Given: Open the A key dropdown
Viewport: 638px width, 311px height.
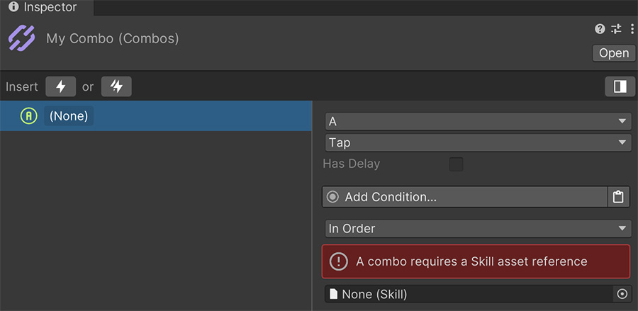Looking at the screenshot, I should 478,122.
